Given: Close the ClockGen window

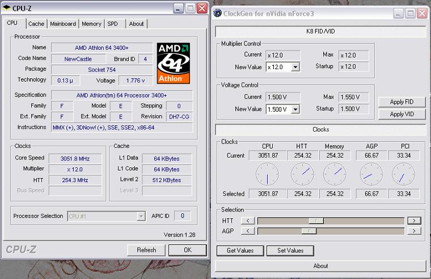Looking at the screenshot, I should point(422,13).
